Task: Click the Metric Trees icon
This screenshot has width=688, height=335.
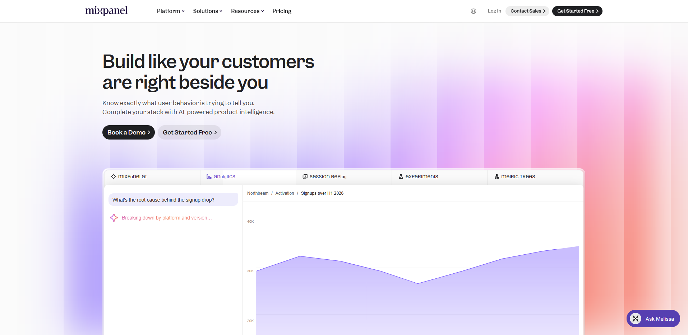Action: click(x=497, y=176)
